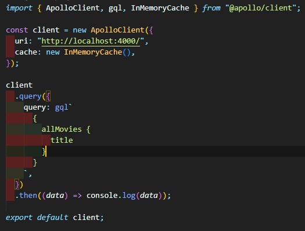The height and width of the screenshot is (231, 305).
Task: Click the const keyword
Action: click(17, 30)
